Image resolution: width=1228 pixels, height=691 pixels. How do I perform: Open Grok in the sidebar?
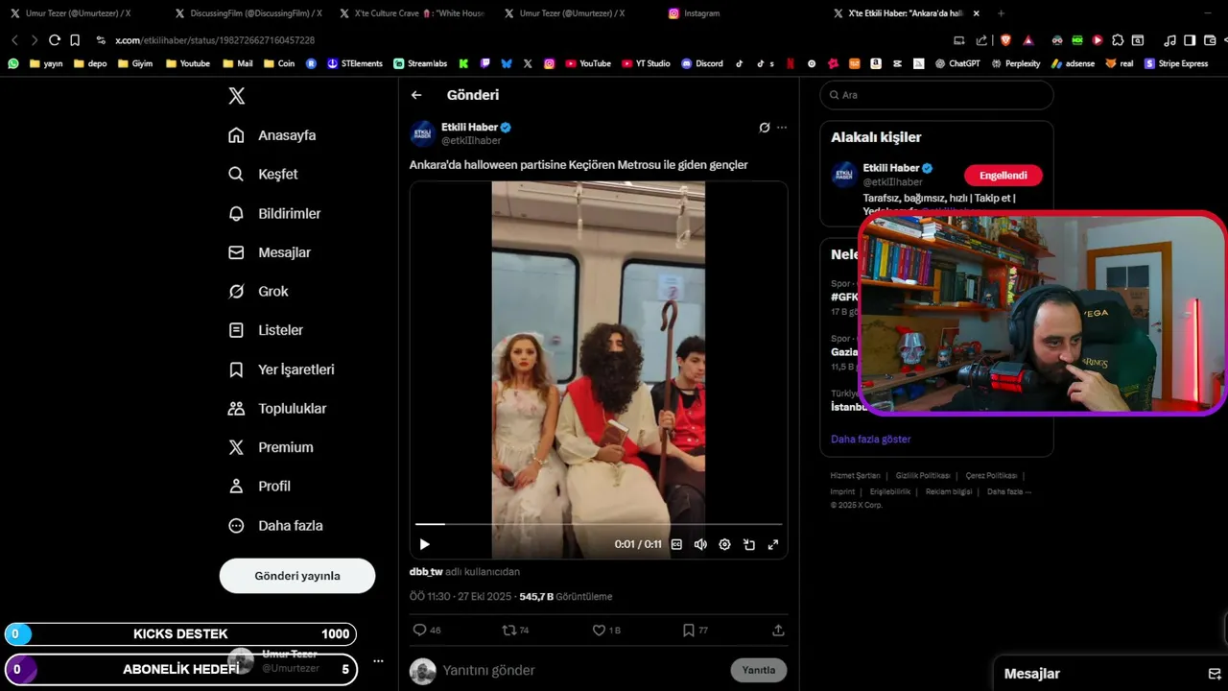click(258, 291)
